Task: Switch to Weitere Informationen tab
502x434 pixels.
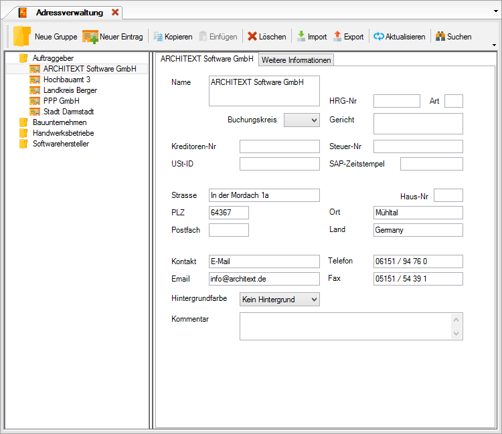Action: pos(296,60)
